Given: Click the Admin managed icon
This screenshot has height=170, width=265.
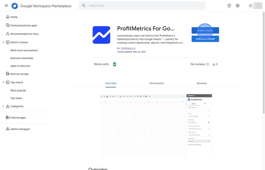Looking at the screenshot, I should pos(8,129).
